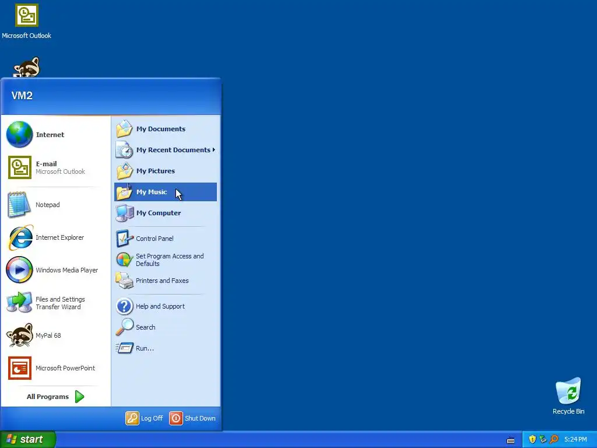Screen dimensions: 597x448
Task: Select the Control Panel label
Action: coord(154,239)
